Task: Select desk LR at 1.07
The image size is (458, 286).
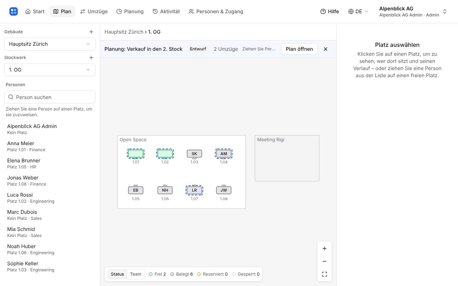Action: click(194, 190)
